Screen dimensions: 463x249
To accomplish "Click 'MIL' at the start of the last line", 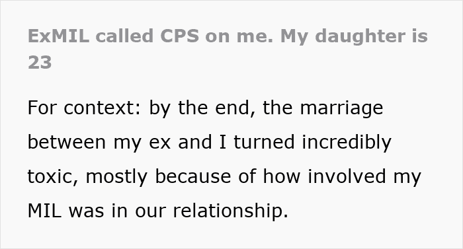I will point(44,211).
